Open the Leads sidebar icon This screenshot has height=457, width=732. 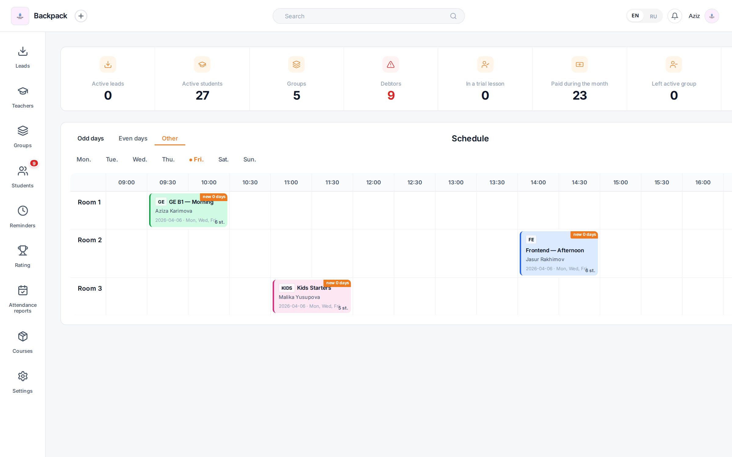tap(23, 51)
